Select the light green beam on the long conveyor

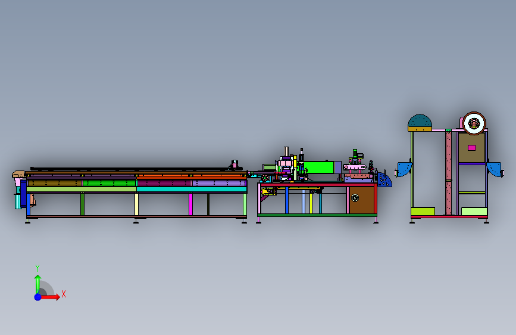(82, 190)
